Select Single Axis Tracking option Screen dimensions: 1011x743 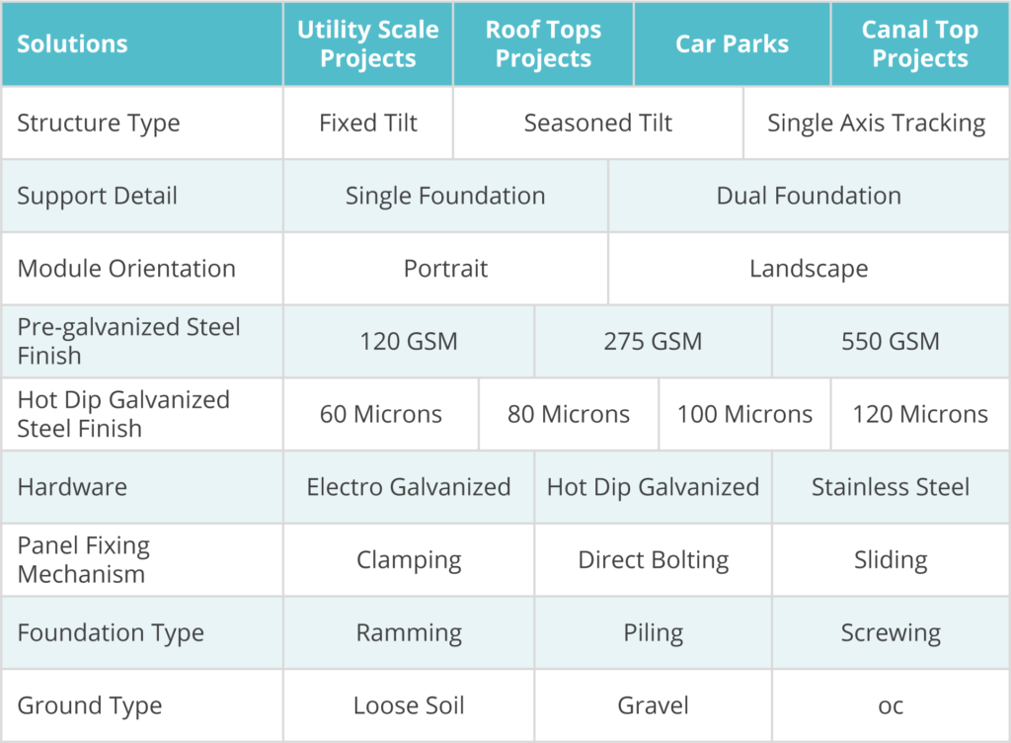[876, 124]
